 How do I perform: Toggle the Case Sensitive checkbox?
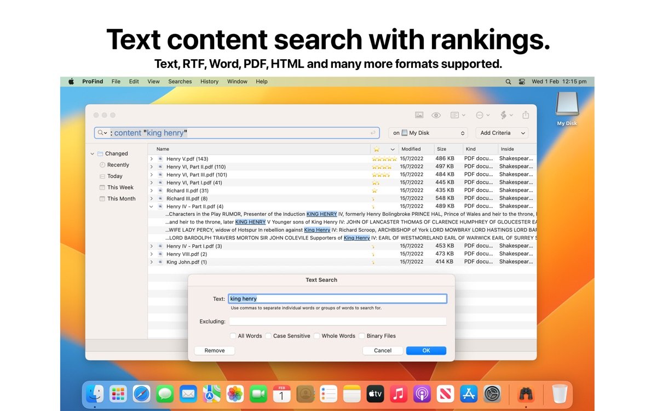pos(268,336)
